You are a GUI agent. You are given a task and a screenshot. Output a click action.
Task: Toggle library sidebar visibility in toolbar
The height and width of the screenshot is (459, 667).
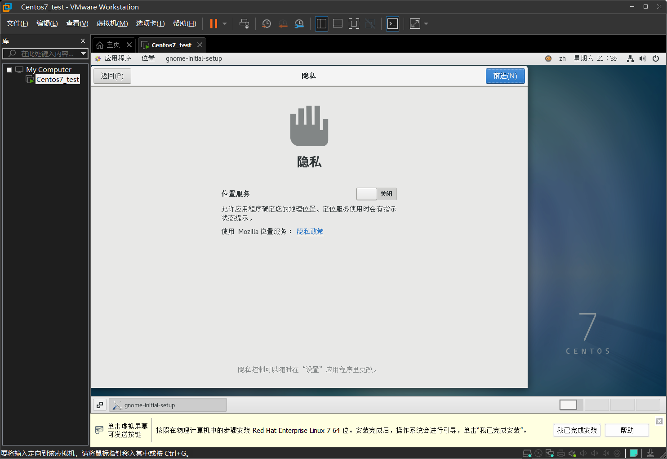[321, 24]
